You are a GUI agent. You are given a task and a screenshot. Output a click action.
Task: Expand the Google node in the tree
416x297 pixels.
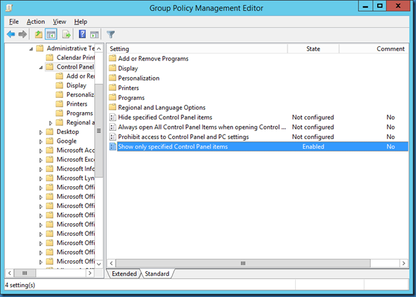click(42, 141)
